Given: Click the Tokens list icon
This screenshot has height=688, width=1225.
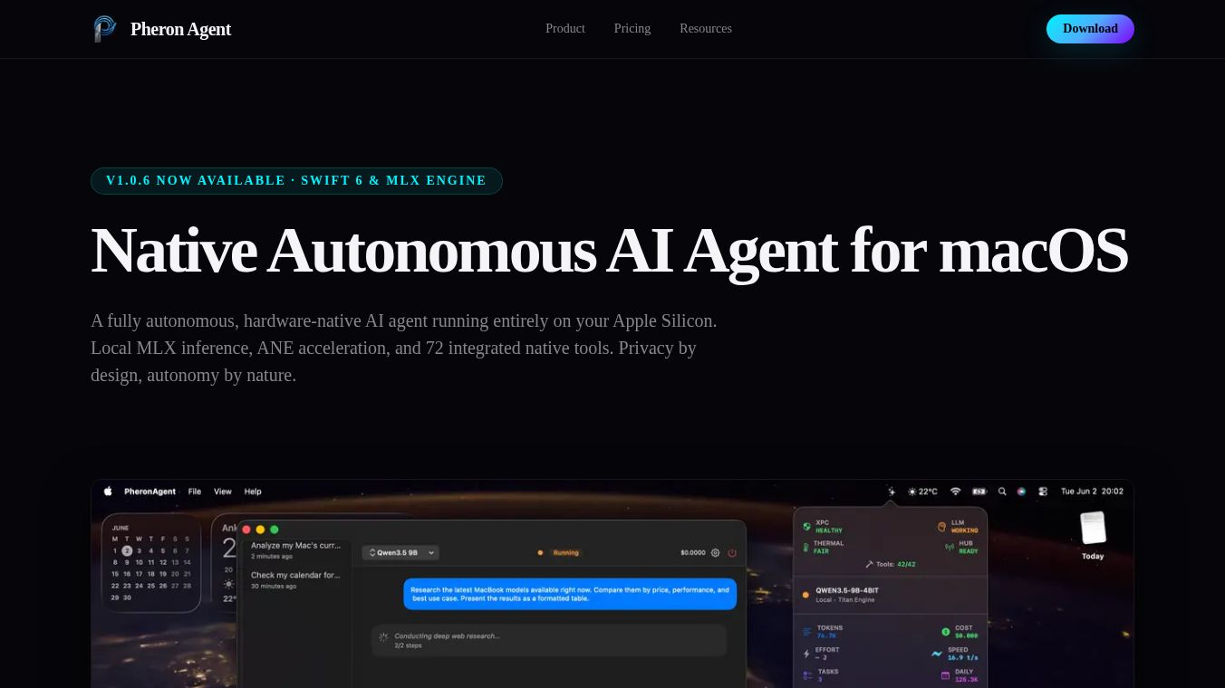Looking at the screenshot, I should 807,631.
